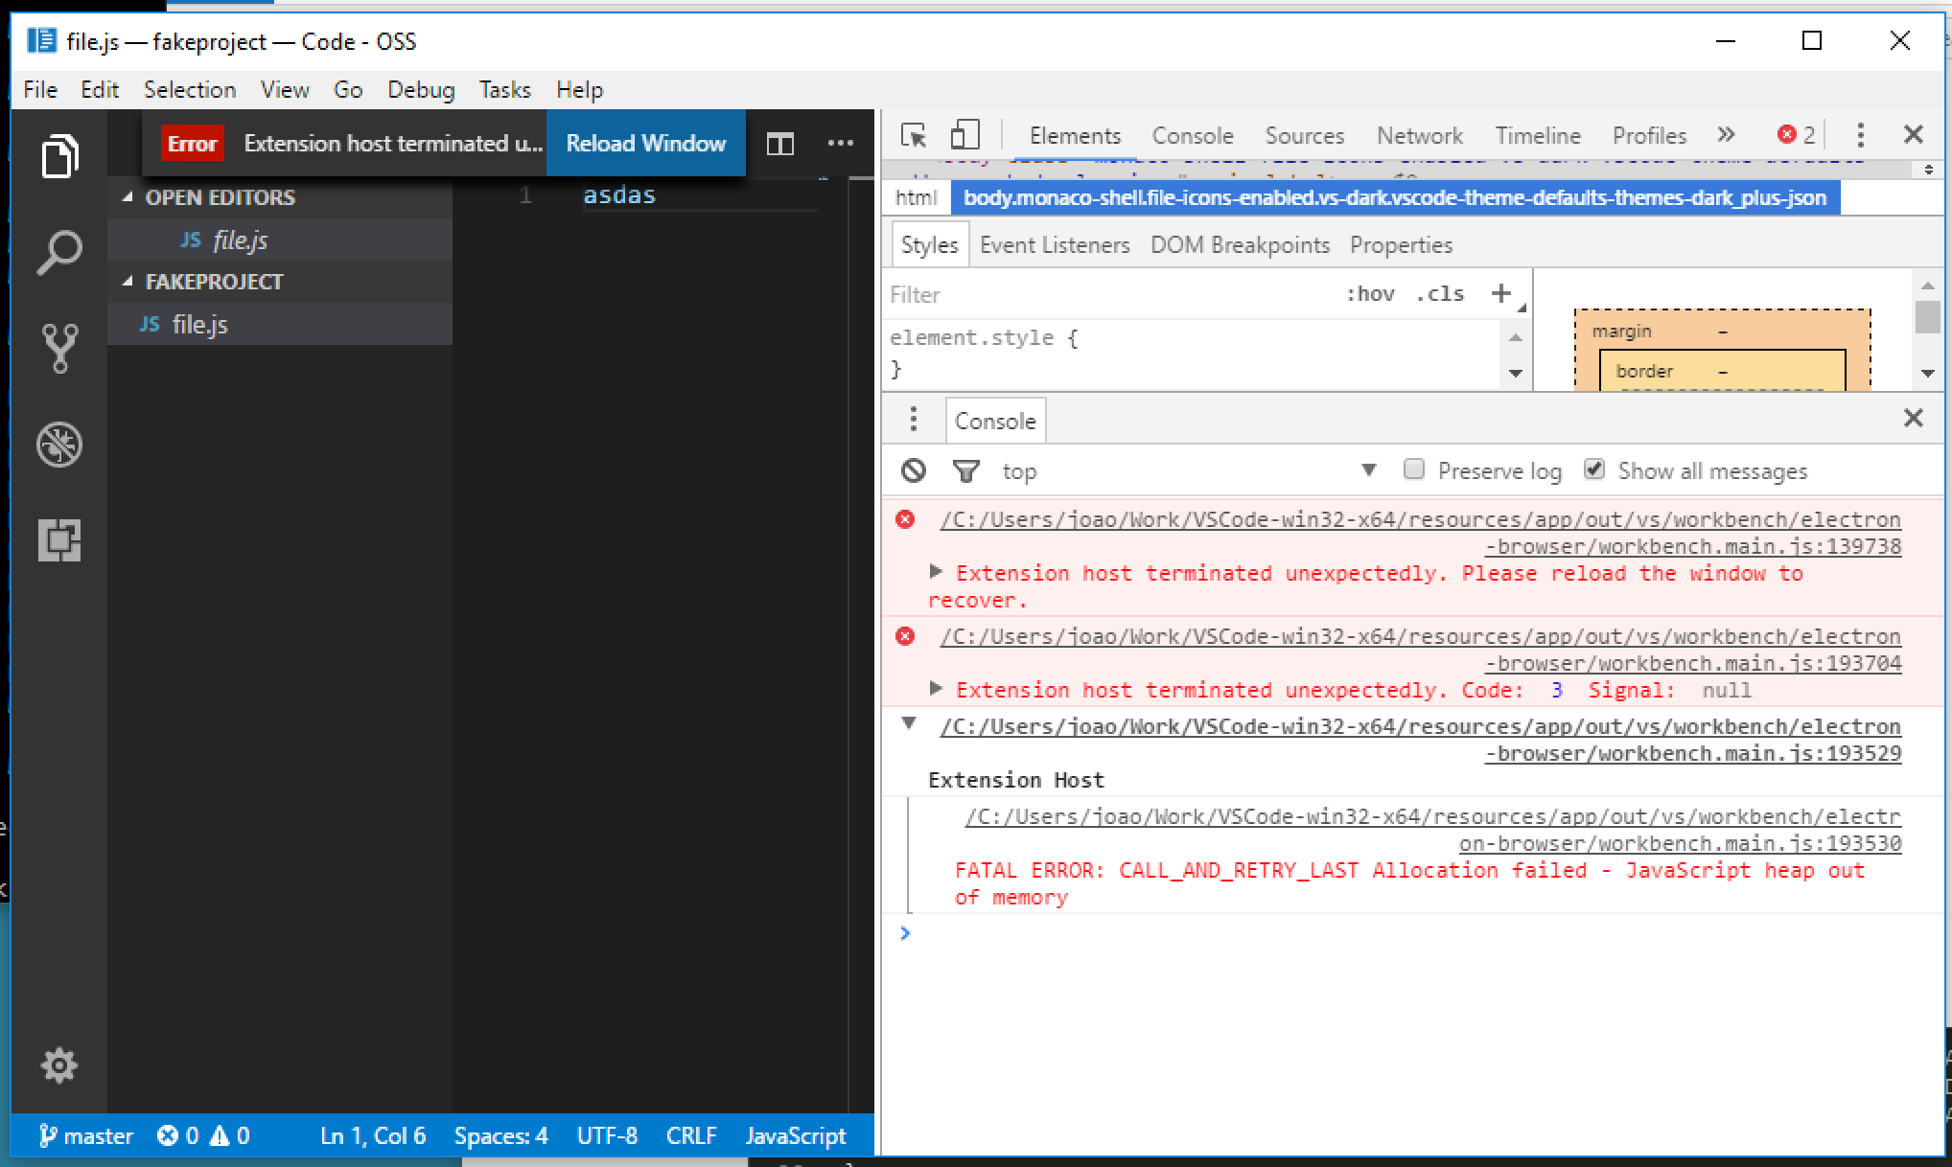Clear the console using the clear icon
This screenshot has height=1167, width=1952.
click(x=912, y=470)
